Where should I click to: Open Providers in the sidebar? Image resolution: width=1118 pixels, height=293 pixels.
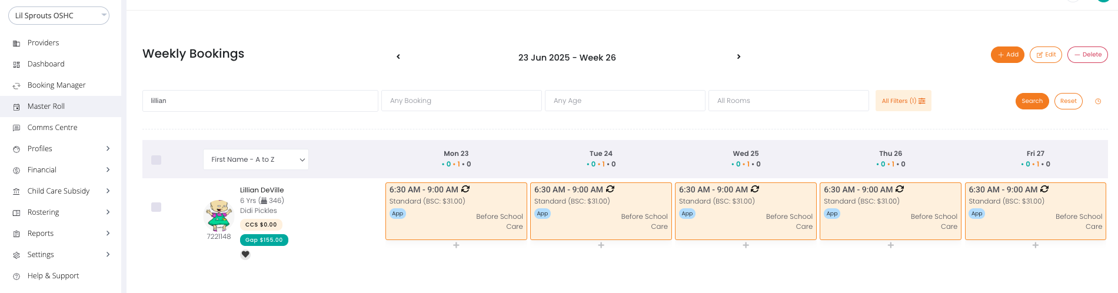click(x=61, y=43)
